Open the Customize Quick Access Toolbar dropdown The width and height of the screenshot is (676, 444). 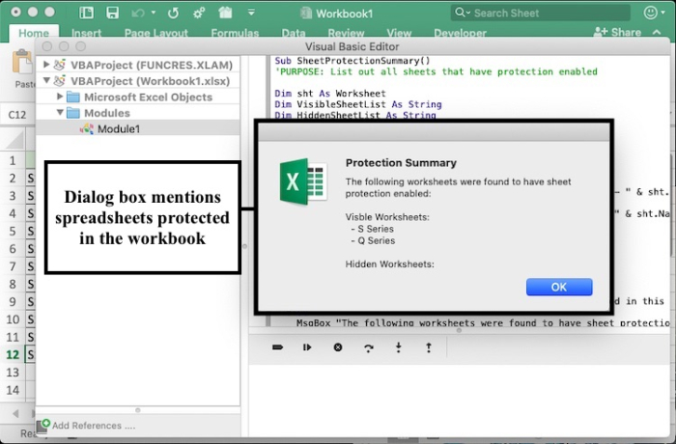pos(251,13)
